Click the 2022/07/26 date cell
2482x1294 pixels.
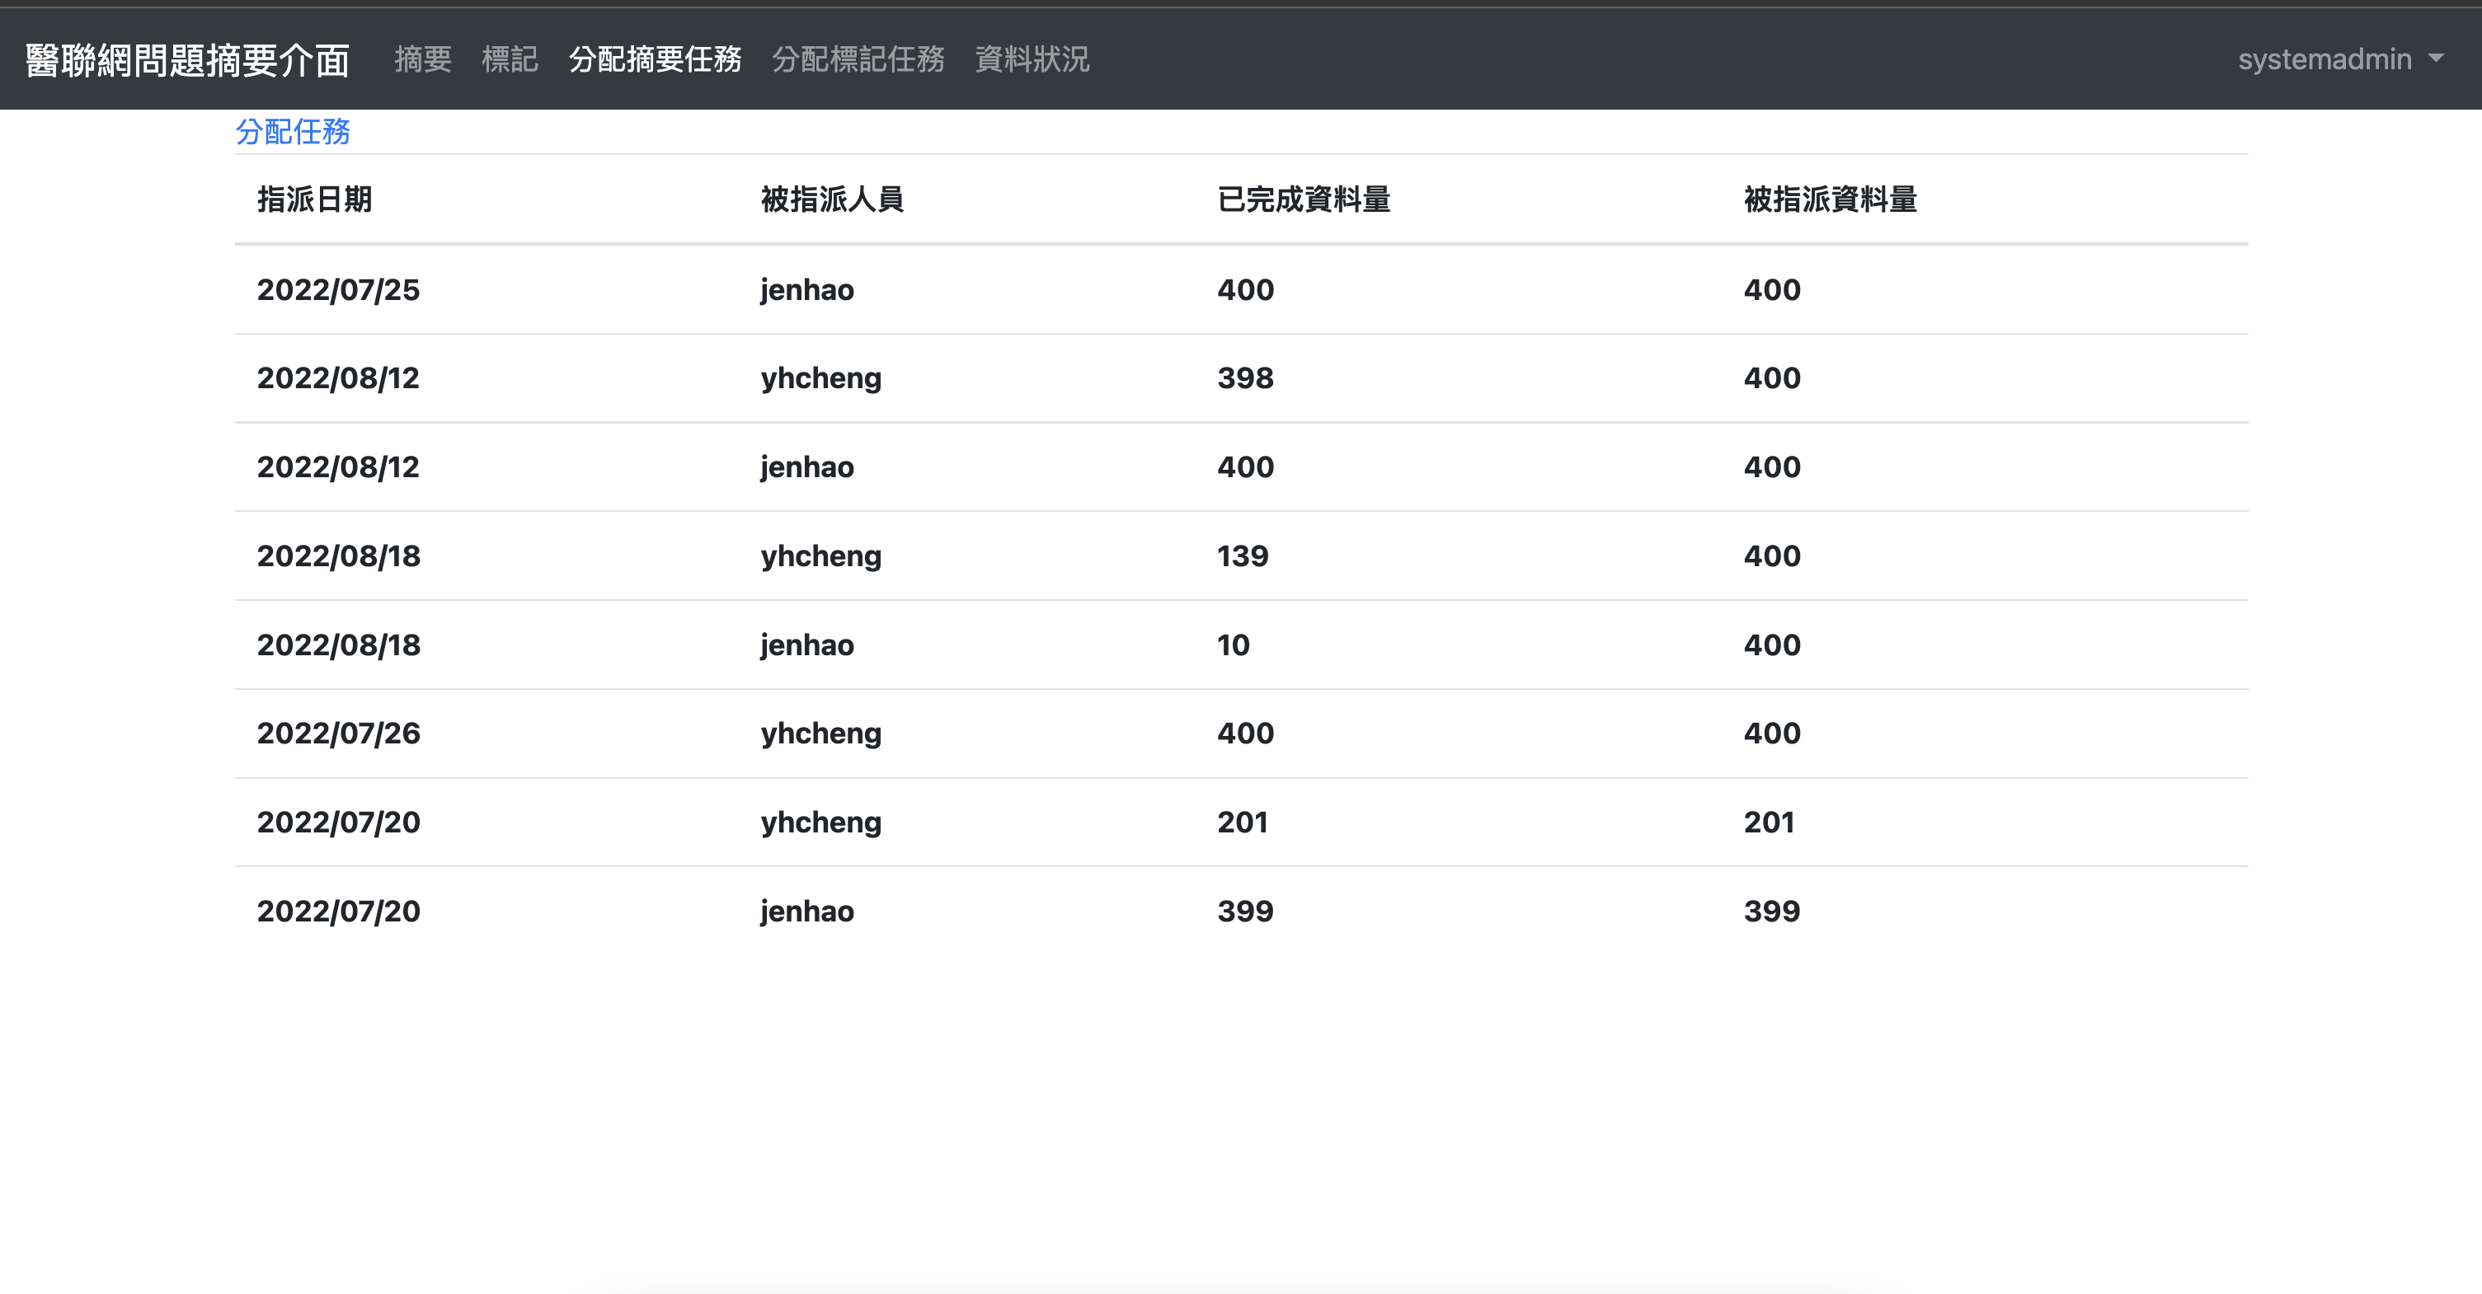pos(338,734)
